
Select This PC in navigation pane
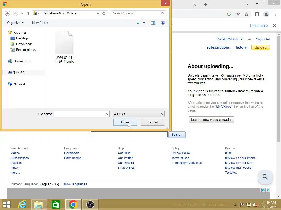pyautogui.click(x=24, y=73)
